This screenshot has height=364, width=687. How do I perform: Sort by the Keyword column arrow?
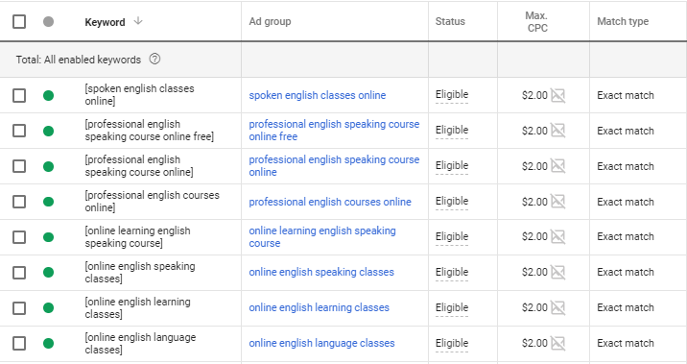click(x=138, y=21)
